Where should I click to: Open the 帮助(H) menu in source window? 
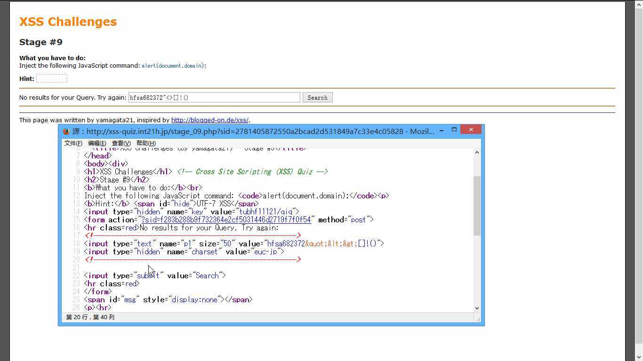click(146, 143)
